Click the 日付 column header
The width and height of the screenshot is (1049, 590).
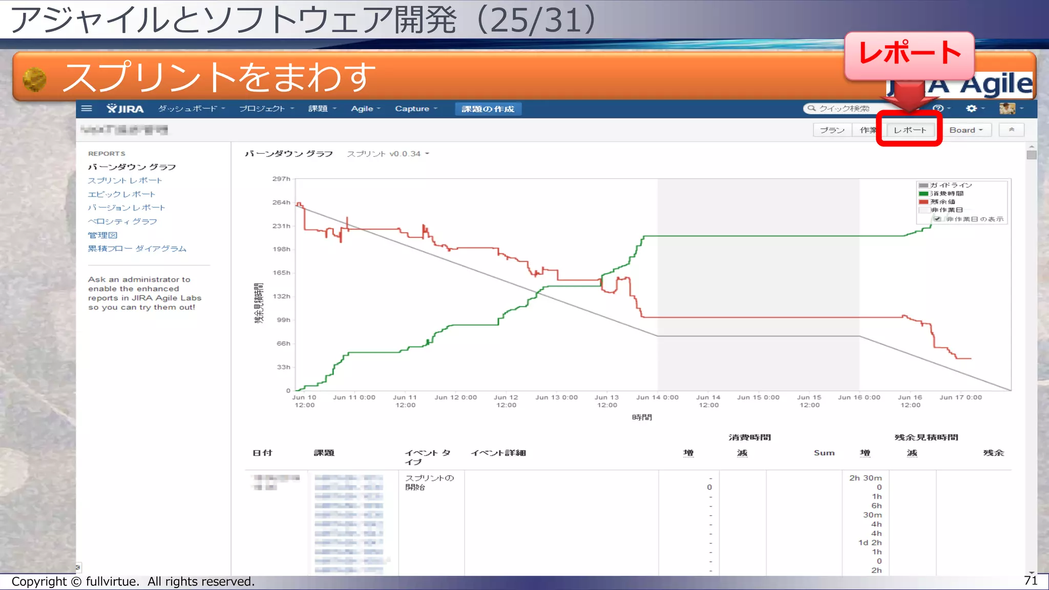coord(262,453)
